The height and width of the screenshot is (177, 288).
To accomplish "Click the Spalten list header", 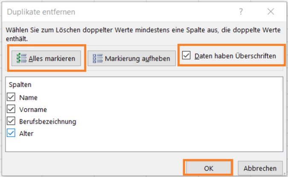I will [x=20, y=85].
